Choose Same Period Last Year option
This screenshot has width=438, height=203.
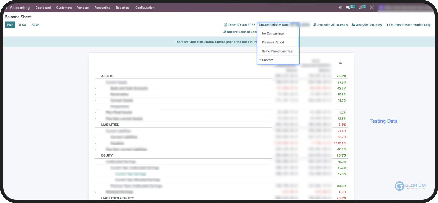pyautogui.click(x=278, y=51)
